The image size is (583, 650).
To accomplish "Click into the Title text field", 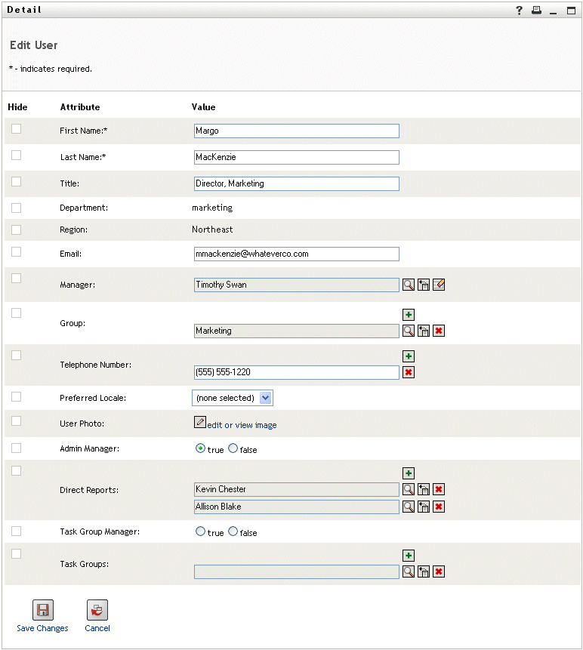I will (x=296, y=183).
